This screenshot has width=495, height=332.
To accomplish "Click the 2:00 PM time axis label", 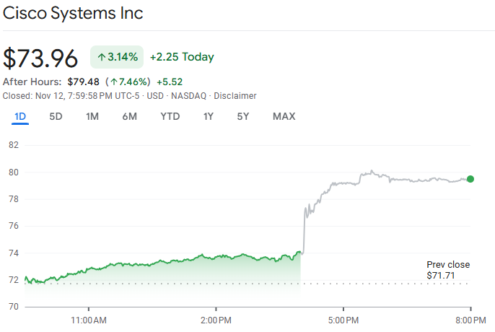I will 216,319.
